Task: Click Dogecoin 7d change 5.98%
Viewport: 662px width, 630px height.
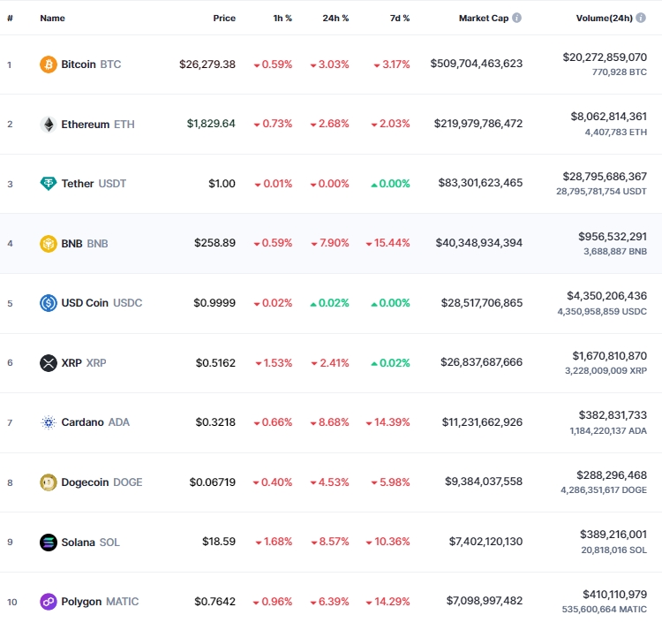Action: [390, 482]
